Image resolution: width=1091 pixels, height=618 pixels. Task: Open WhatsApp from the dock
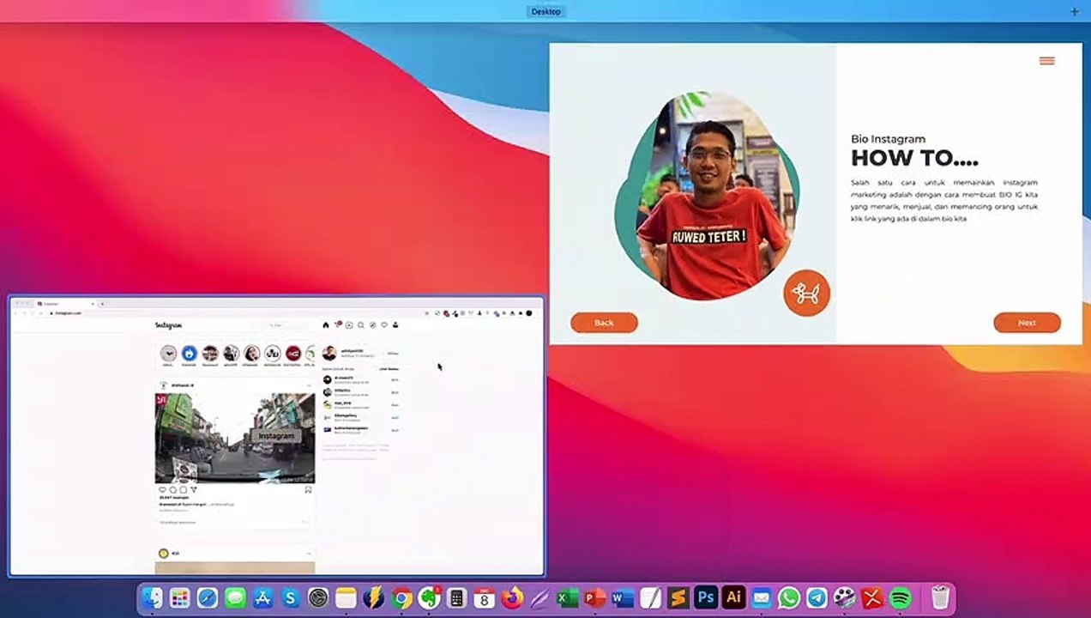(789, 598)
